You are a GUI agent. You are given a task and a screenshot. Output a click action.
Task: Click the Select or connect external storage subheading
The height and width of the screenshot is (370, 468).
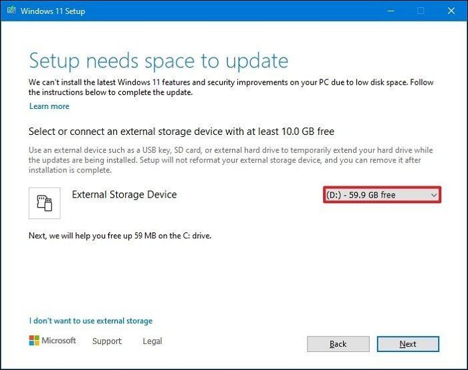click(x=181, y=131)
